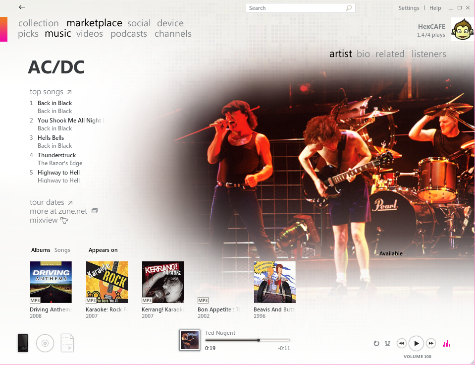The image size is (475, 365).
Task: Select the marketplace section
Action: pyautogui.click(x=94, y=23)
